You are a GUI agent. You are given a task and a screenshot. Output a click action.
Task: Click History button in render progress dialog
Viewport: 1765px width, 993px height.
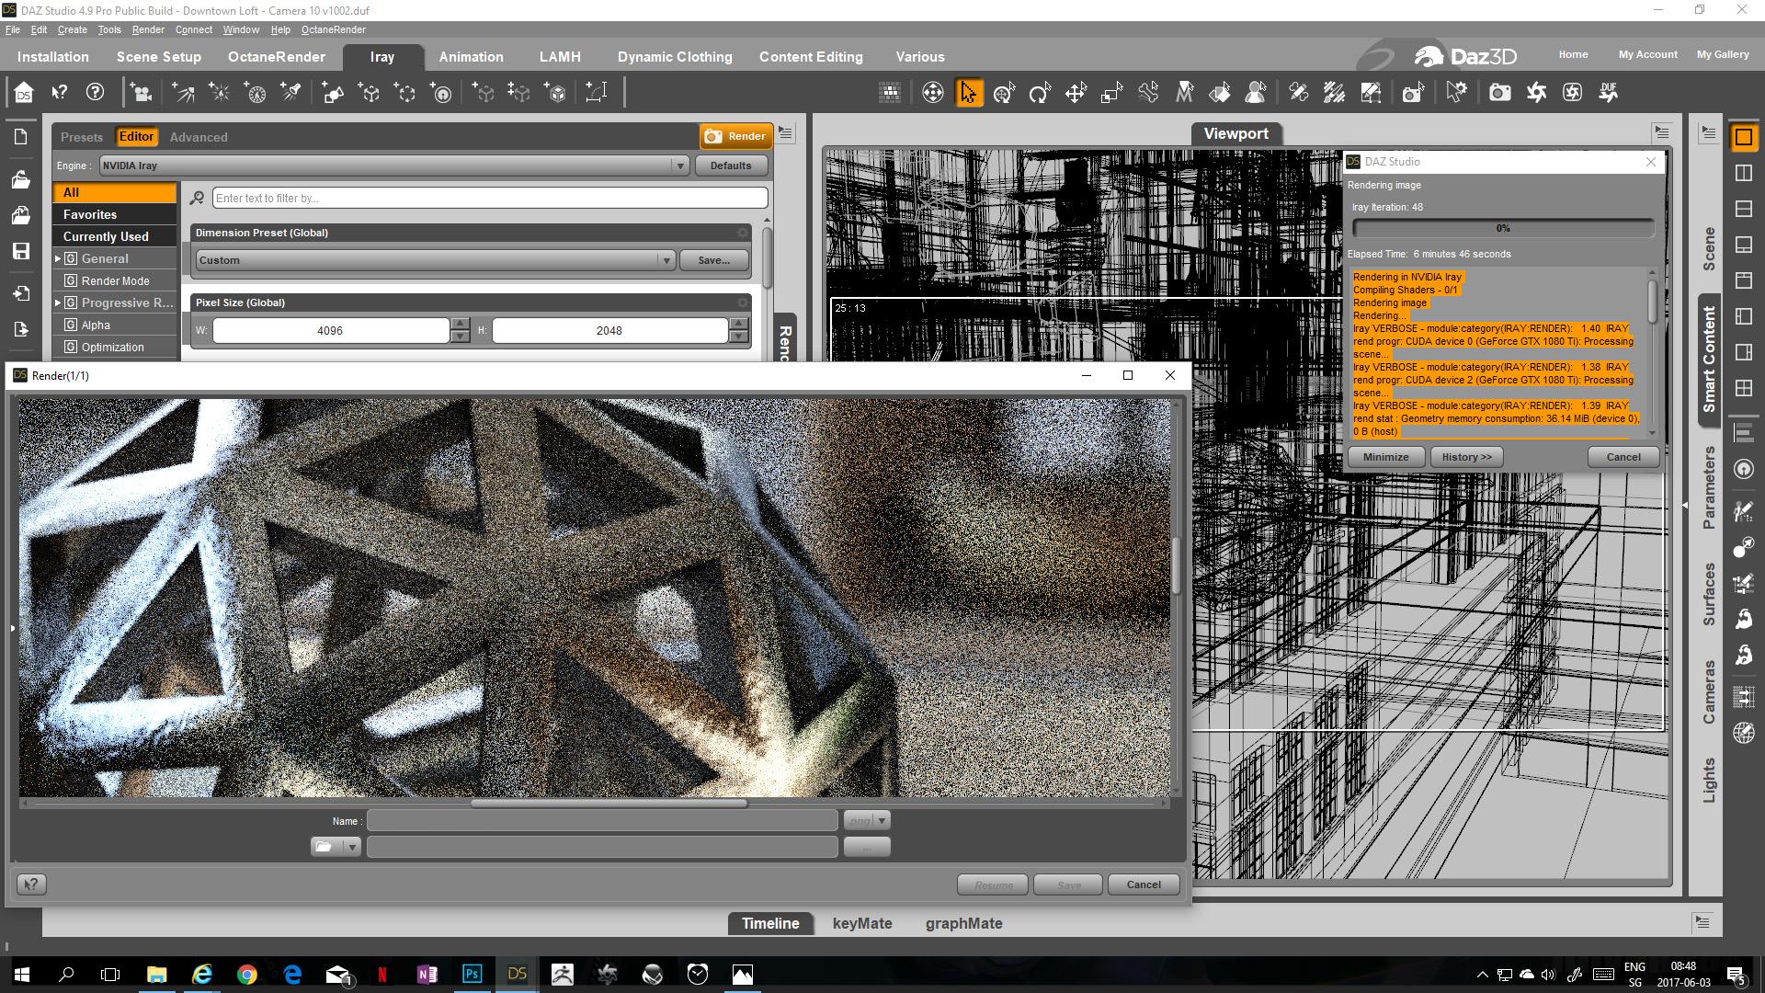(x=1466, y=457)
